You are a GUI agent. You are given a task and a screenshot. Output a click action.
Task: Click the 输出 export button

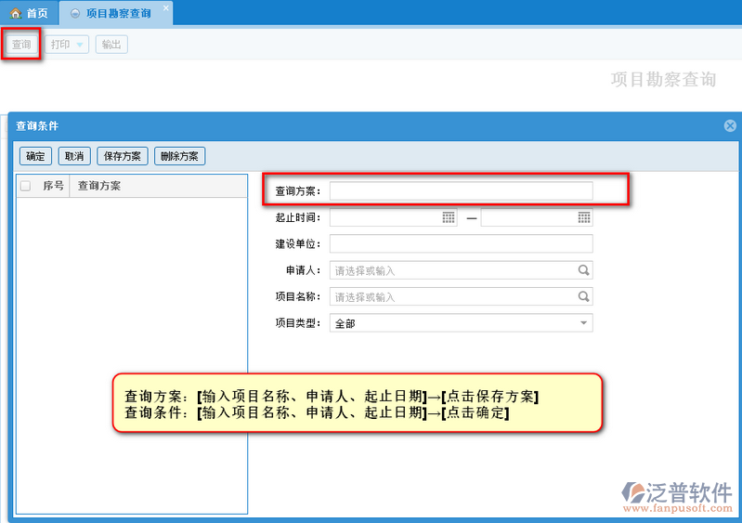pos(111,45)
